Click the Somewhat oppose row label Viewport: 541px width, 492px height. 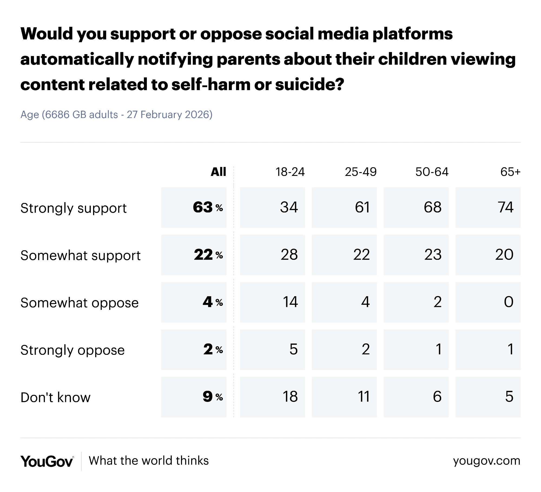(x=80, y=303)
